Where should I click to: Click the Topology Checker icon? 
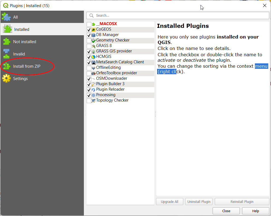(93, 101)
